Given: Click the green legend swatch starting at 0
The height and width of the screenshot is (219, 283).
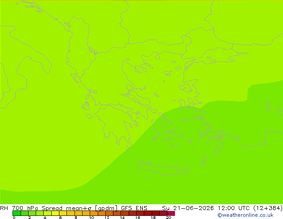Looking at the screenshot, I should tap(17, 213).
